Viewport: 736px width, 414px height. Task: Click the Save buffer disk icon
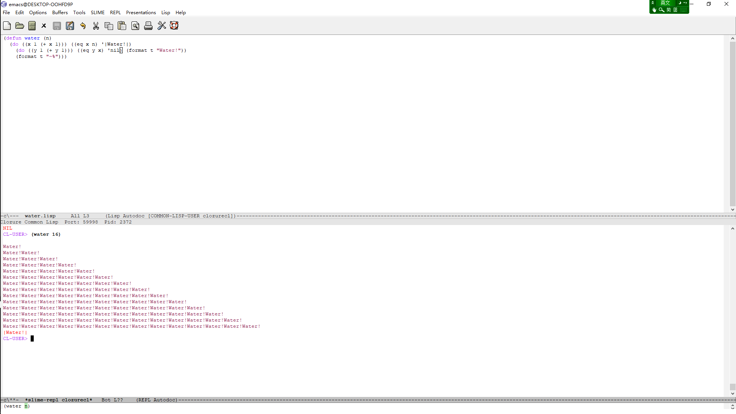tap(57, 26)
